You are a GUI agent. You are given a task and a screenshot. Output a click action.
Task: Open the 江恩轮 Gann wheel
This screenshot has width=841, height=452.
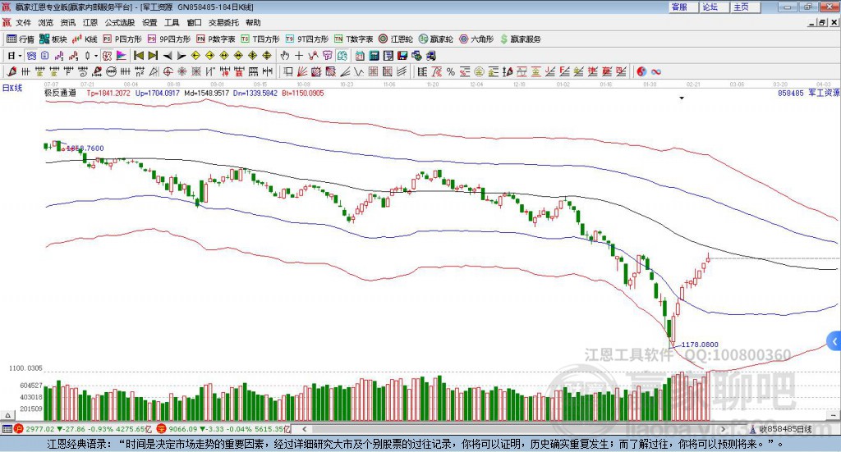(396, 39)
